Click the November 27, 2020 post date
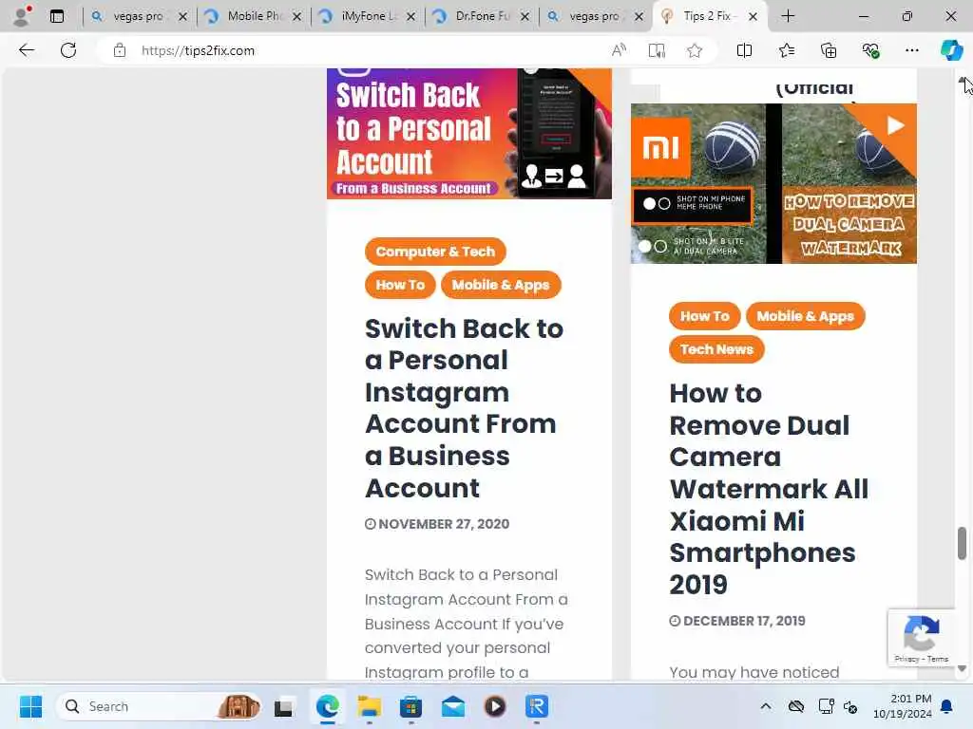The width and height of the screenshot is (973, 729). point(437,524)
